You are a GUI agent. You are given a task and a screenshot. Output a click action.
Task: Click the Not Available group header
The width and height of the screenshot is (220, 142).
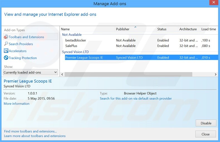coord(72,35)
